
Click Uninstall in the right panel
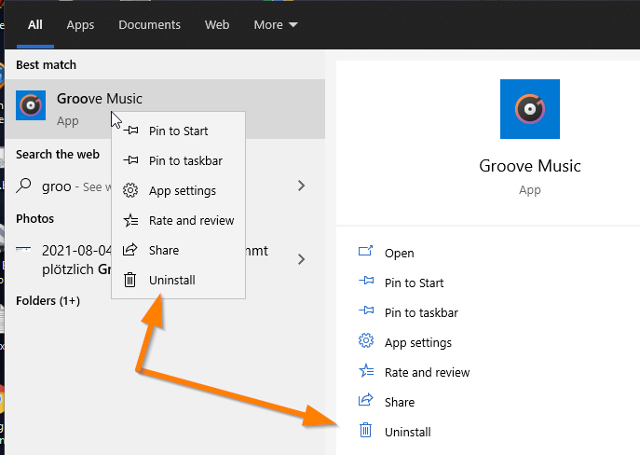coord(407,432)
